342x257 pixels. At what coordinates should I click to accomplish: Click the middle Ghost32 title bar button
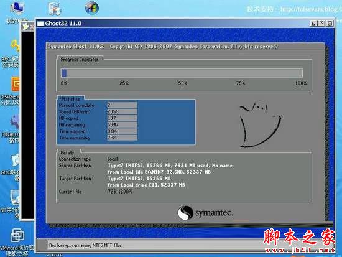tap(321, 23)
